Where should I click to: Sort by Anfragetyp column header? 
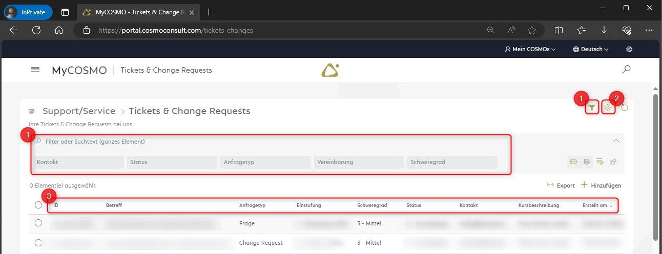pos(252,205)
